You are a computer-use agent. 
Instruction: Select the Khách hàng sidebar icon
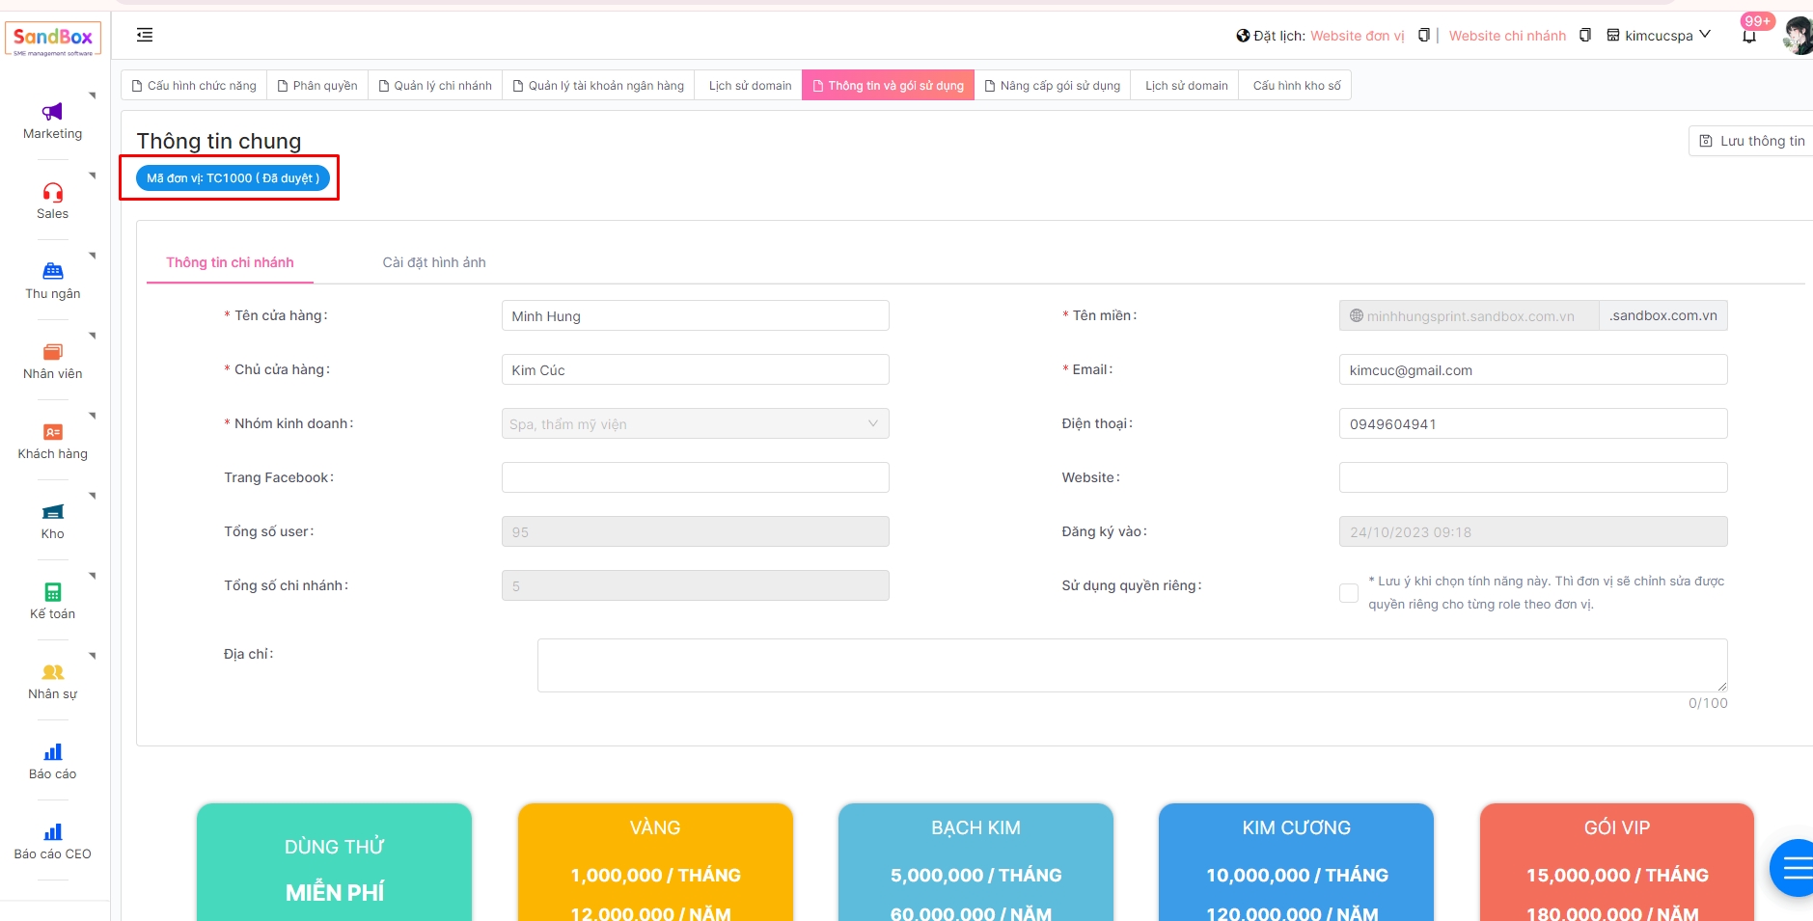tap(52, 432)
